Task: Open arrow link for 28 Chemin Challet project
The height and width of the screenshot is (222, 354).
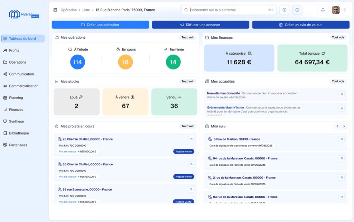Action: point(191,139)
